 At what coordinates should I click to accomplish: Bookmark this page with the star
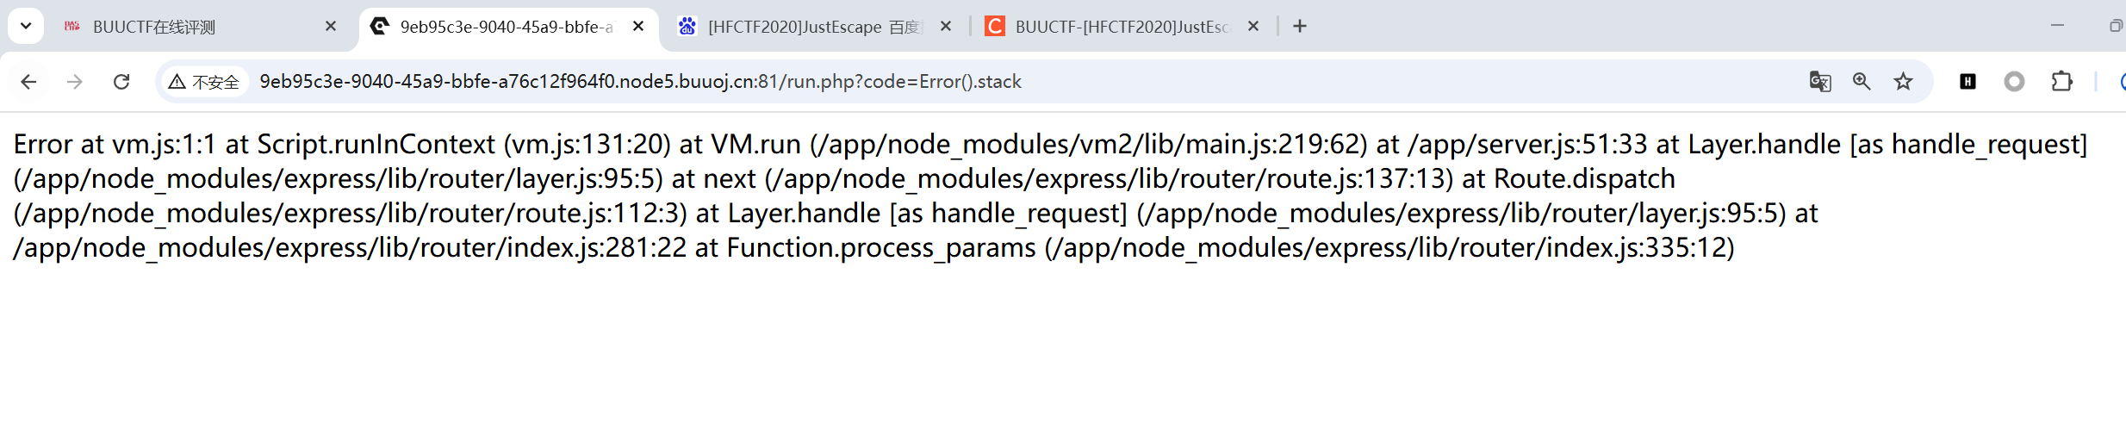(x=1903, y=82)
